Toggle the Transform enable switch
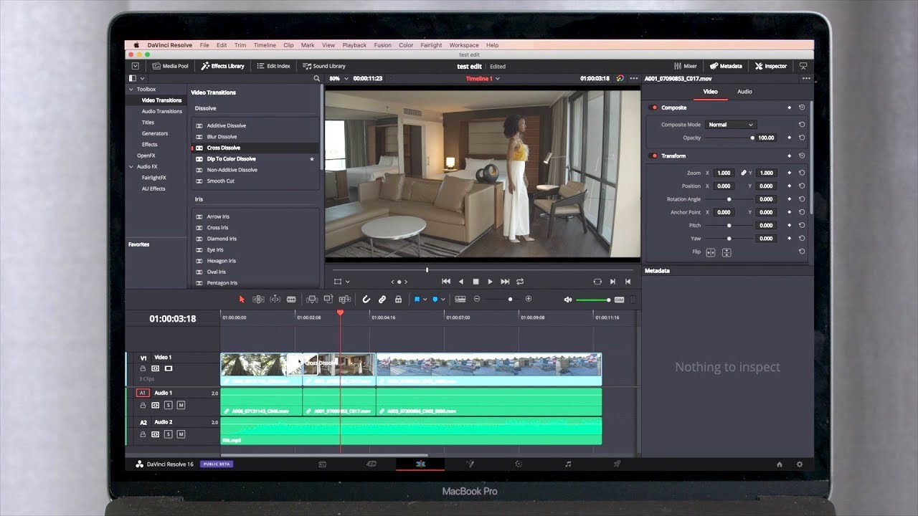The height and width of the screenshot is (516, 918). 653,156
